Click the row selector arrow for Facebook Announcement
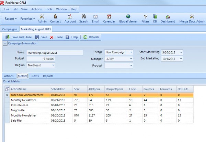 tap(7, 95)
